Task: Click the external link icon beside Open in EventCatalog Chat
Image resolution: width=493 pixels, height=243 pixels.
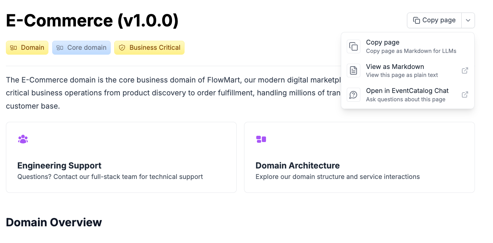Action: tap(465, 94)
